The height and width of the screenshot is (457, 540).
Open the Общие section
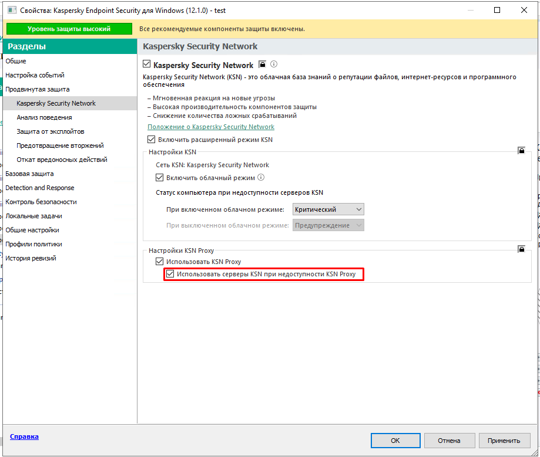[70, 61]
